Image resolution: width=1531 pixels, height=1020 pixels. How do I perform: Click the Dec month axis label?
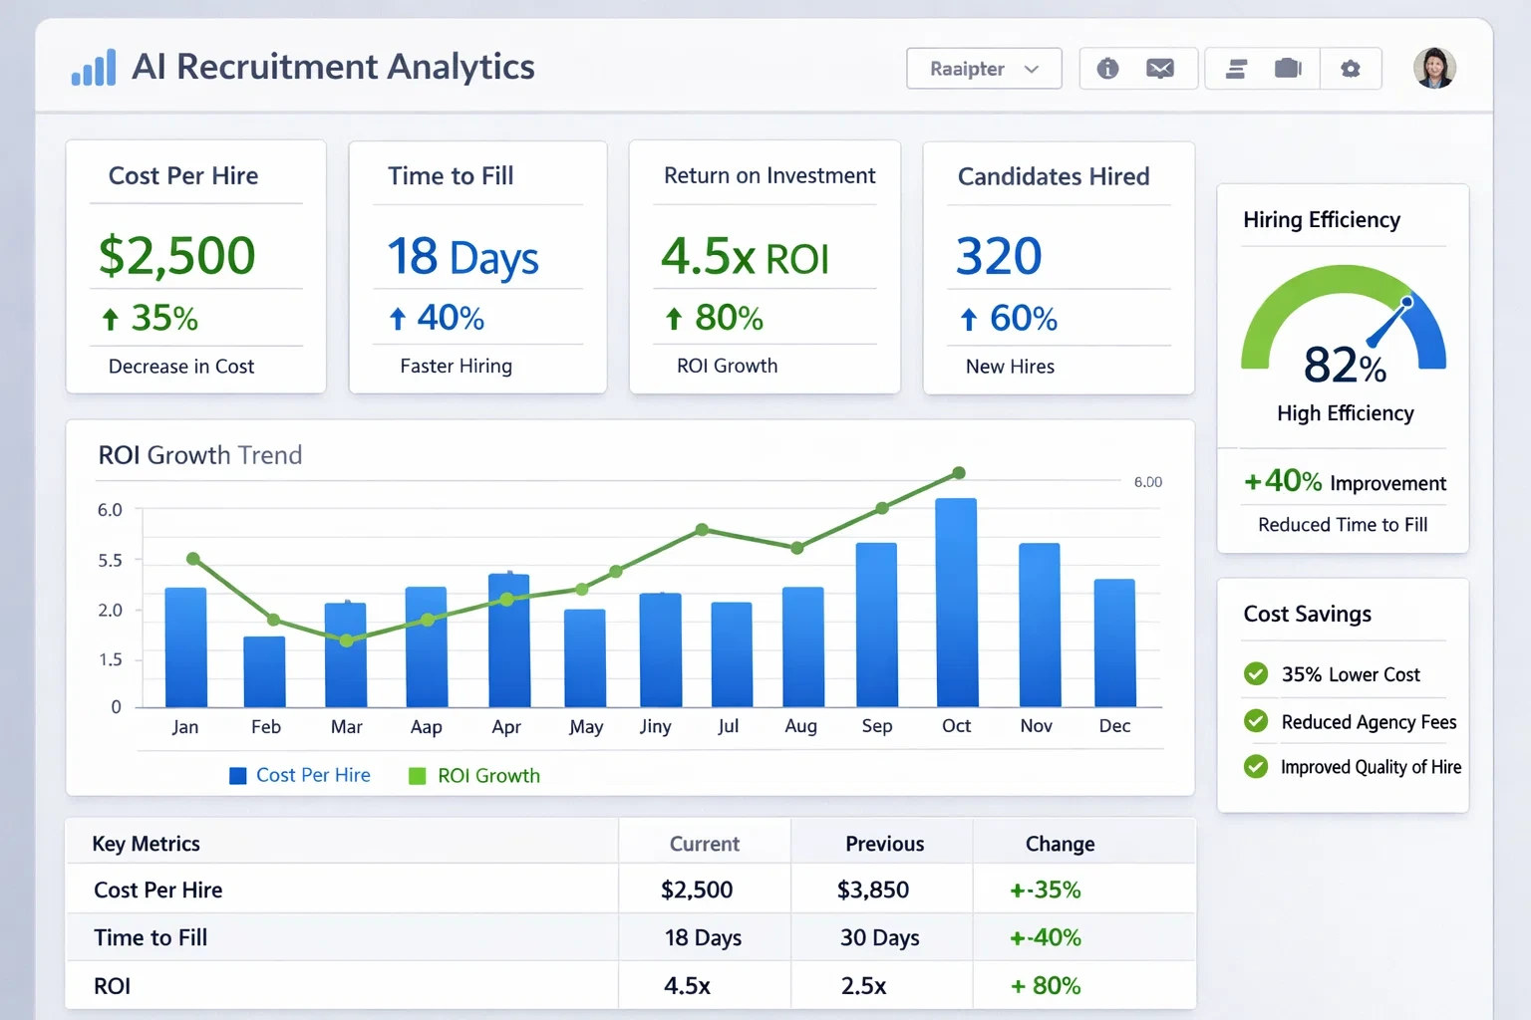(1114, 726)
